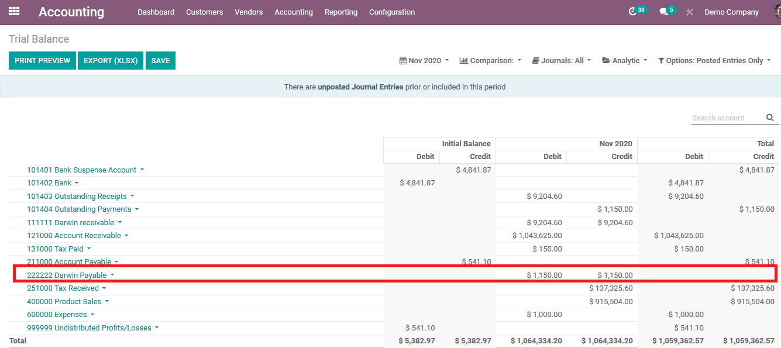781x348 pixels.
Task: Click the Total row label
Action: (18, 340)
